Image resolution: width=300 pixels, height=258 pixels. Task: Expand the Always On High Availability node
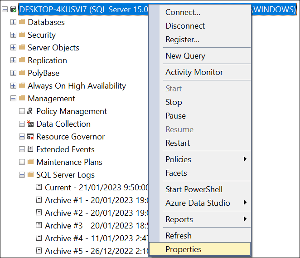(x=13, y=85)
